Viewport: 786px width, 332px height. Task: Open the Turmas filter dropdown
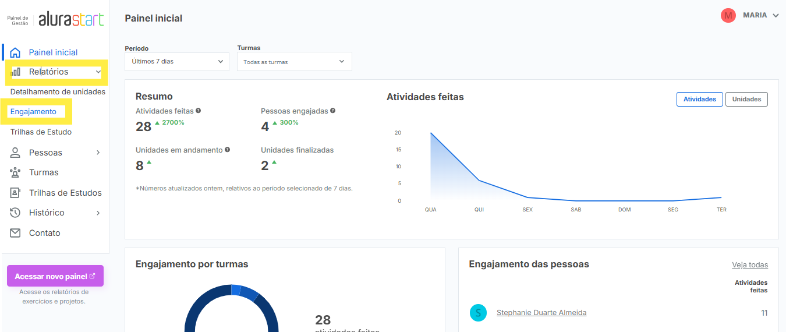(294, 62)
